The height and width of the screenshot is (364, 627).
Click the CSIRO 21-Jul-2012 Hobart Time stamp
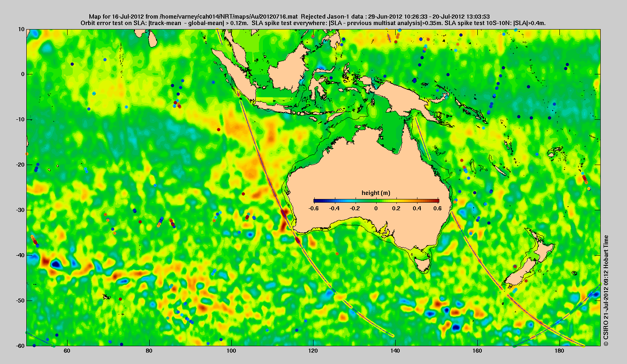coord(606,290)
